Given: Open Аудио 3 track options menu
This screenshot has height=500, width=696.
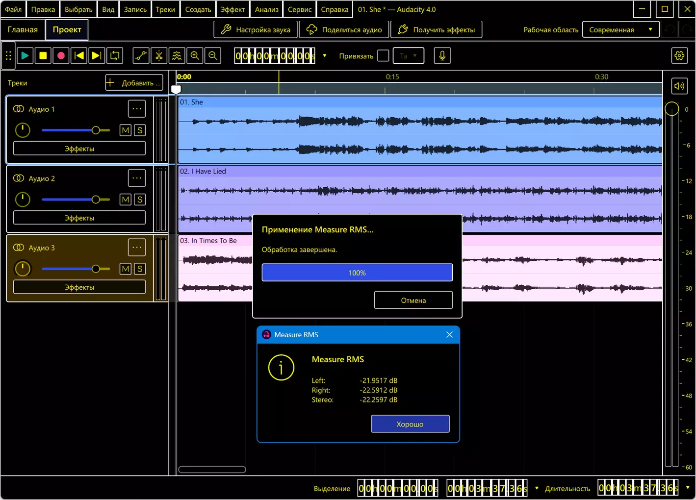Looking at the screenshot, I should 137,248.
